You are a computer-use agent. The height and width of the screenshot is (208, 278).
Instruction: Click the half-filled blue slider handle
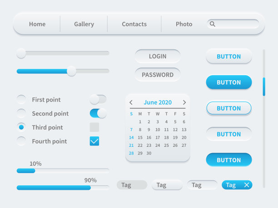71,71
